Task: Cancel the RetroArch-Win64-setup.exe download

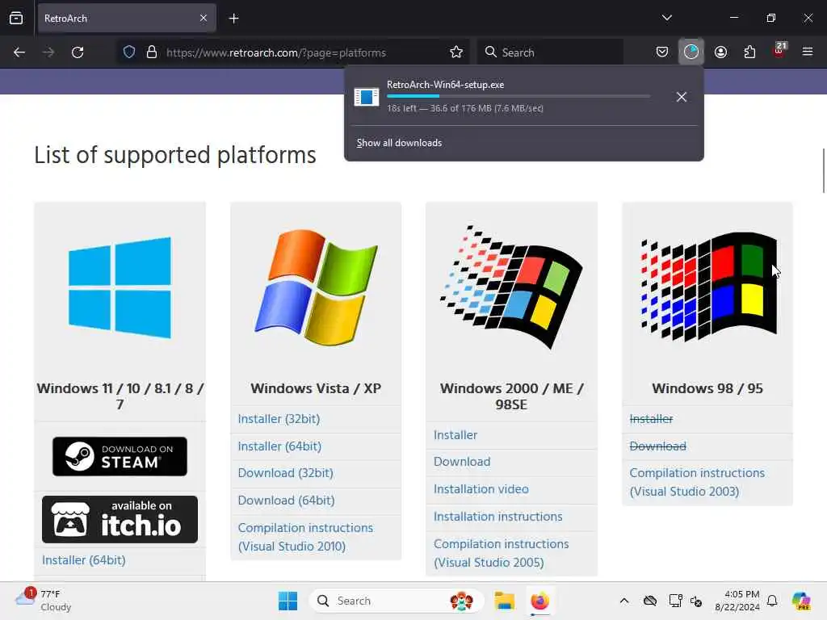Action: coord(682,97)
